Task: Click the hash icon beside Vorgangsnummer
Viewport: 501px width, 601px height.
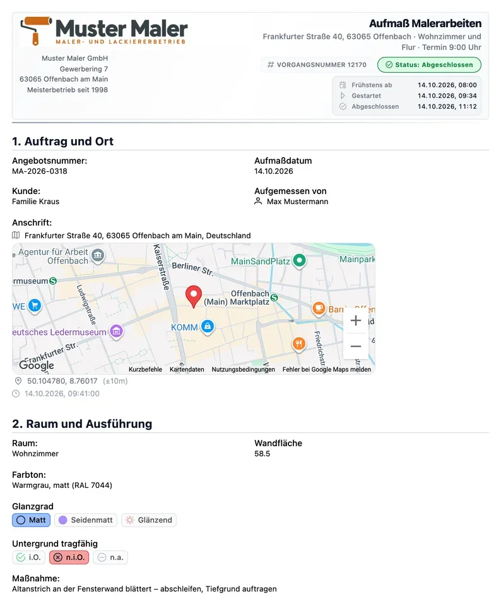Action: click(271, 64)
